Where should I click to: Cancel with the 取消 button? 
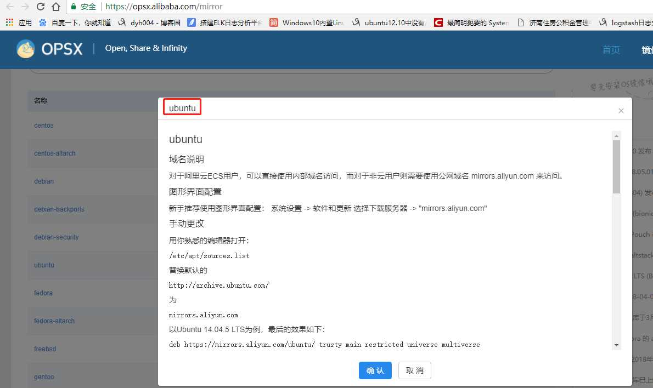click(414, 370)
